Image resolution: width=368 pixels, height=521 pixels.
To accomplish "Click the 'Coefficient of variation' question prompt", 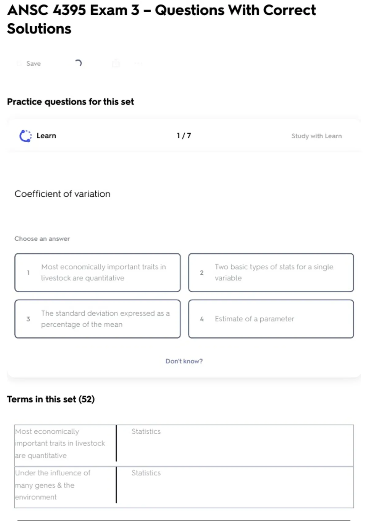I will point(63,194).
